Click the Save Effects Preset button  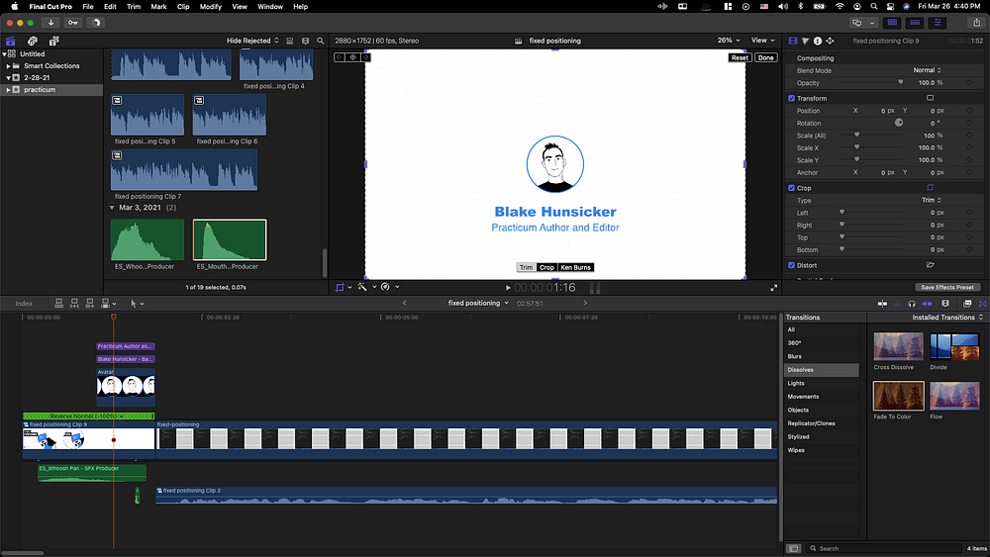tap(947, 287)
